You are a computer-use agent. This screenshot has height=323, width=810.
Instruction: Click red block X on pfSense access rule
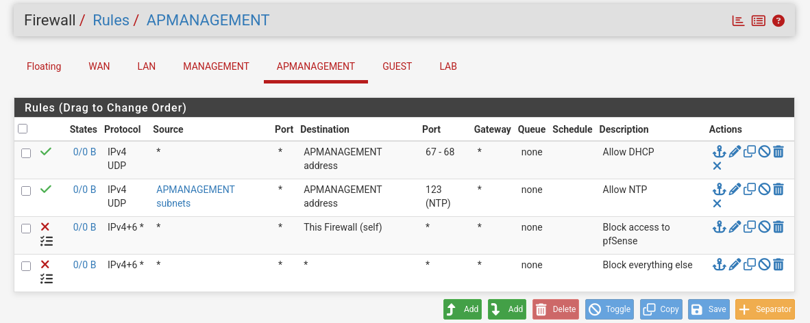[45, 227]
